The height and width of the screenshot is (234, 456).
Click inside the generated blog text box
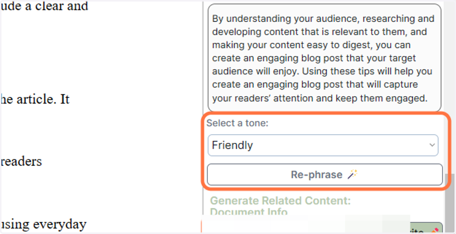pos(324,58)
